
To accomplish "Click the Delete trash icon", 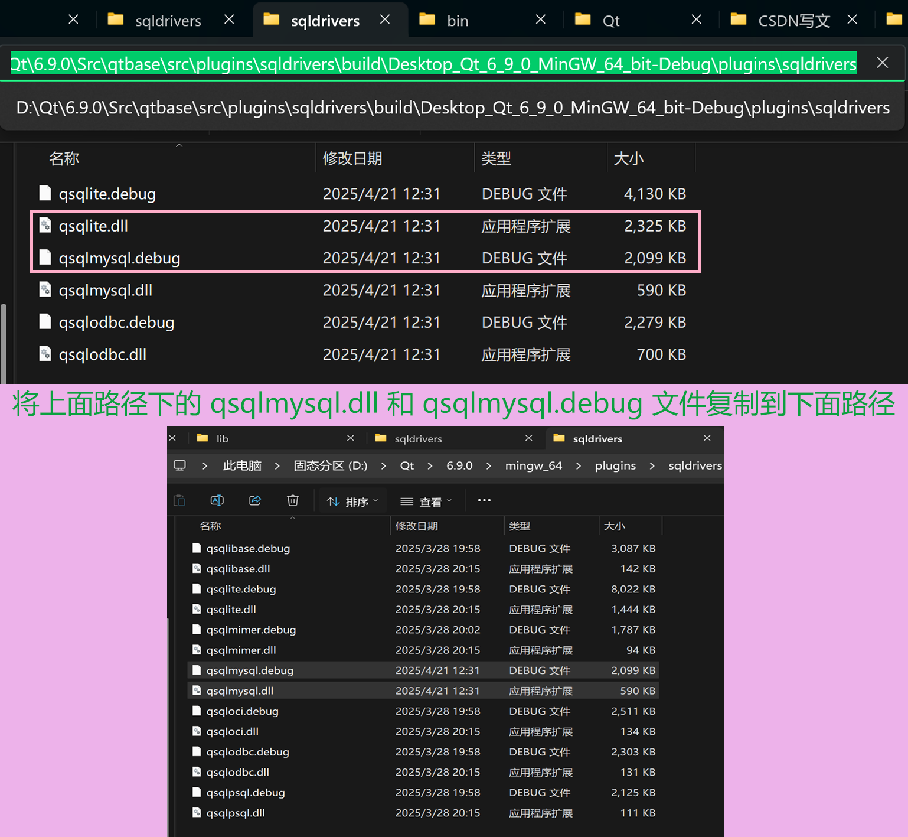I will coord(293,500).
